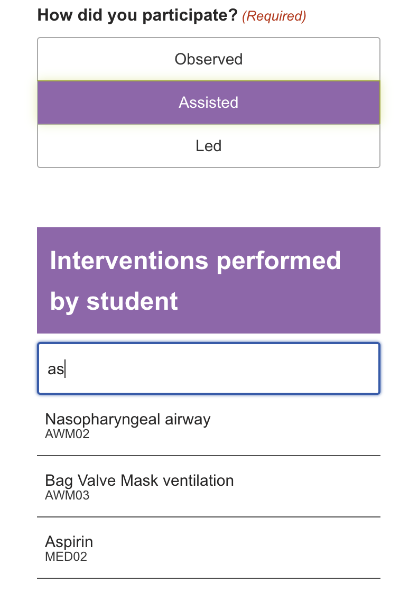Image resolution: width=409 pixels, height=592 pixels.
Task: Click the 'How did you participate?' label
Action: point(137,15)
